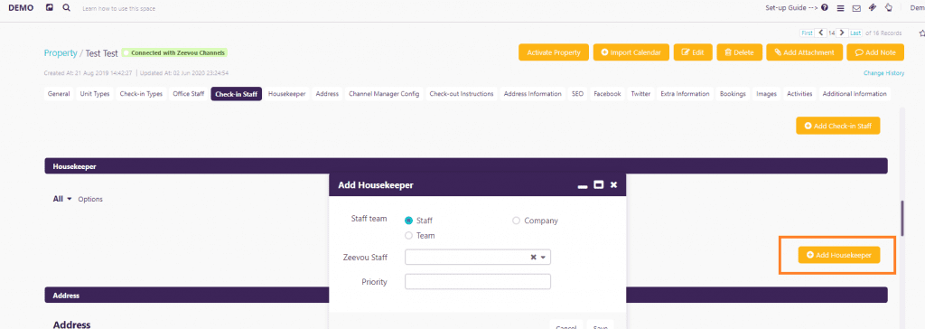
Task: Open the envelope messages icon
Action: [856, 8]
